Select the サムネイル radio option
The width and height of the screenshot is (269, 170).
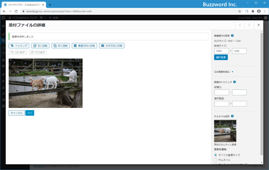(x=216, y=160)
